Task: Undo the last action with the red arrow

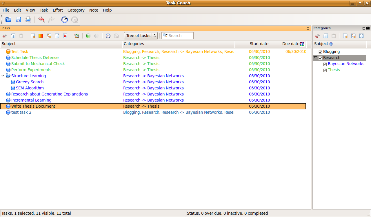Action: click(x=41, y=20)
